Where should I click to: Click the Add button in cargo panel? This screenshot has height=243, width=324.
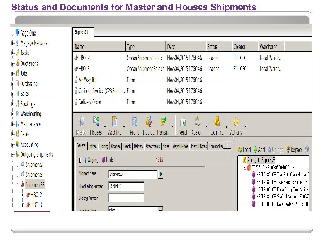tap(259, 149)
